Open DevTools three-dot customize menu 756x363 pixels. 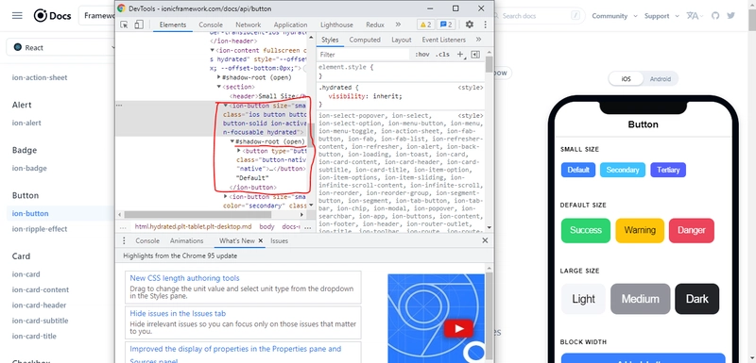485,25
